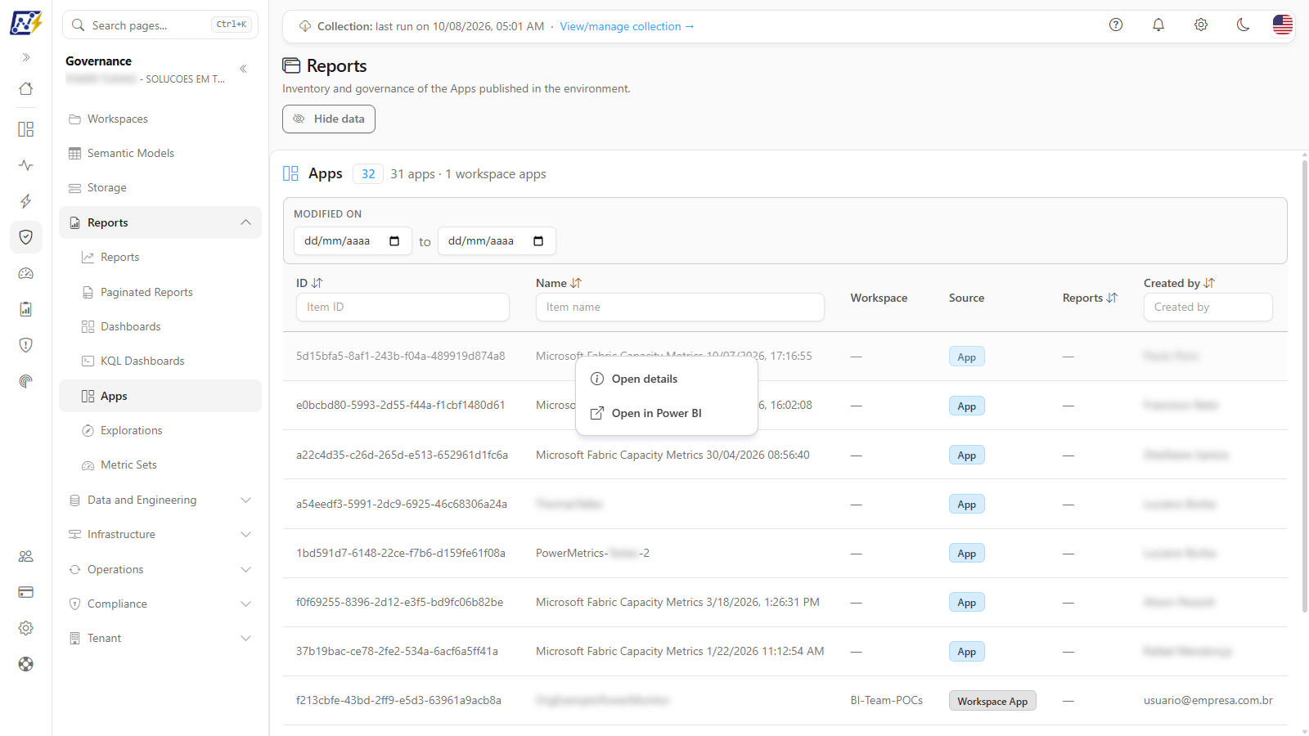Focus the Search pages box

pos(160,25)
